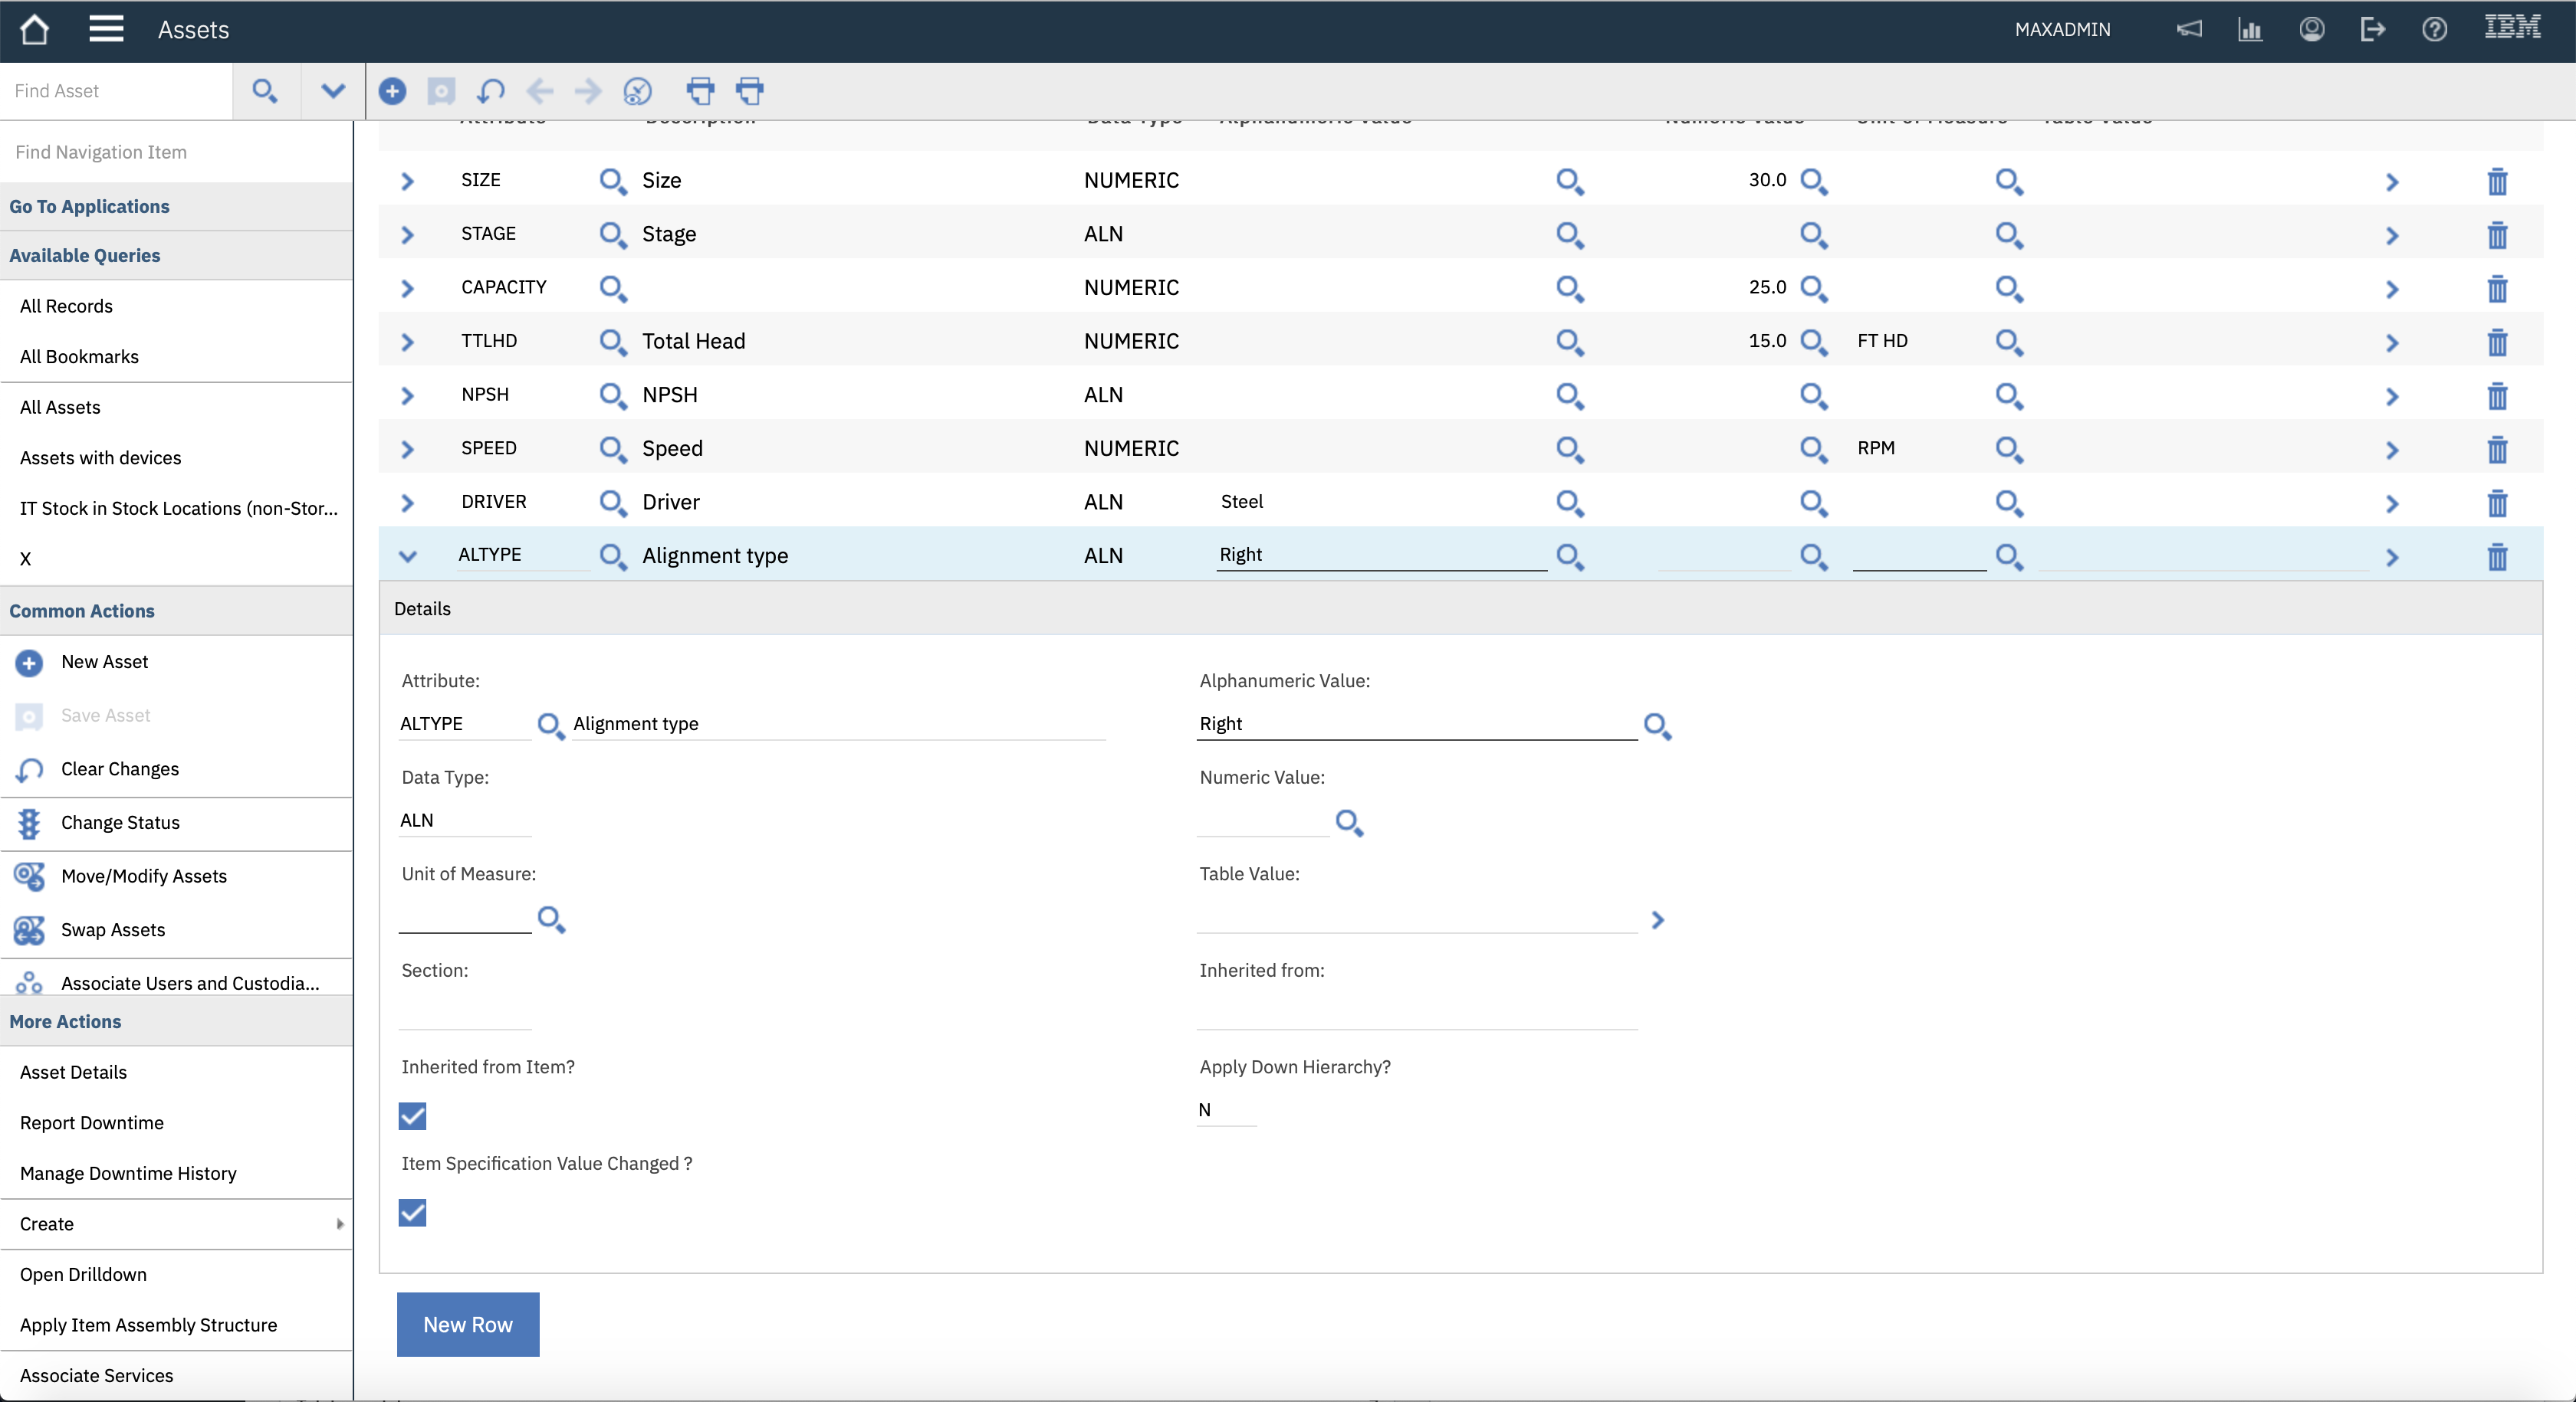Expand the STAGE row details
Viewport: 2576px width, 1402px height.
[x=407, y=235]
